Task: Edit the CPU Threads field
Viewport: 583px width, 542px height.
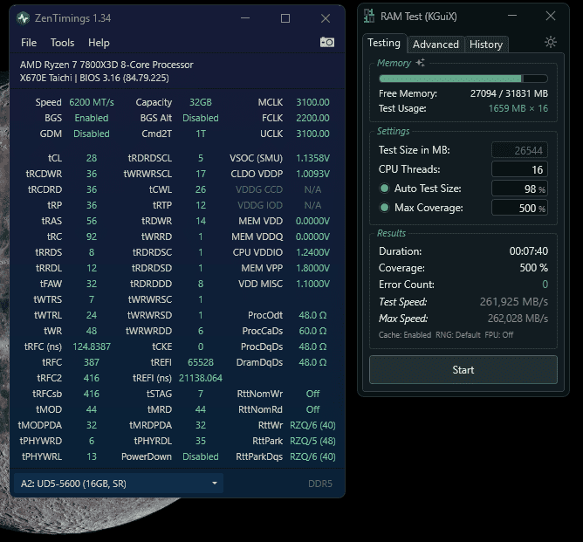Action: (x=519, y=169)
